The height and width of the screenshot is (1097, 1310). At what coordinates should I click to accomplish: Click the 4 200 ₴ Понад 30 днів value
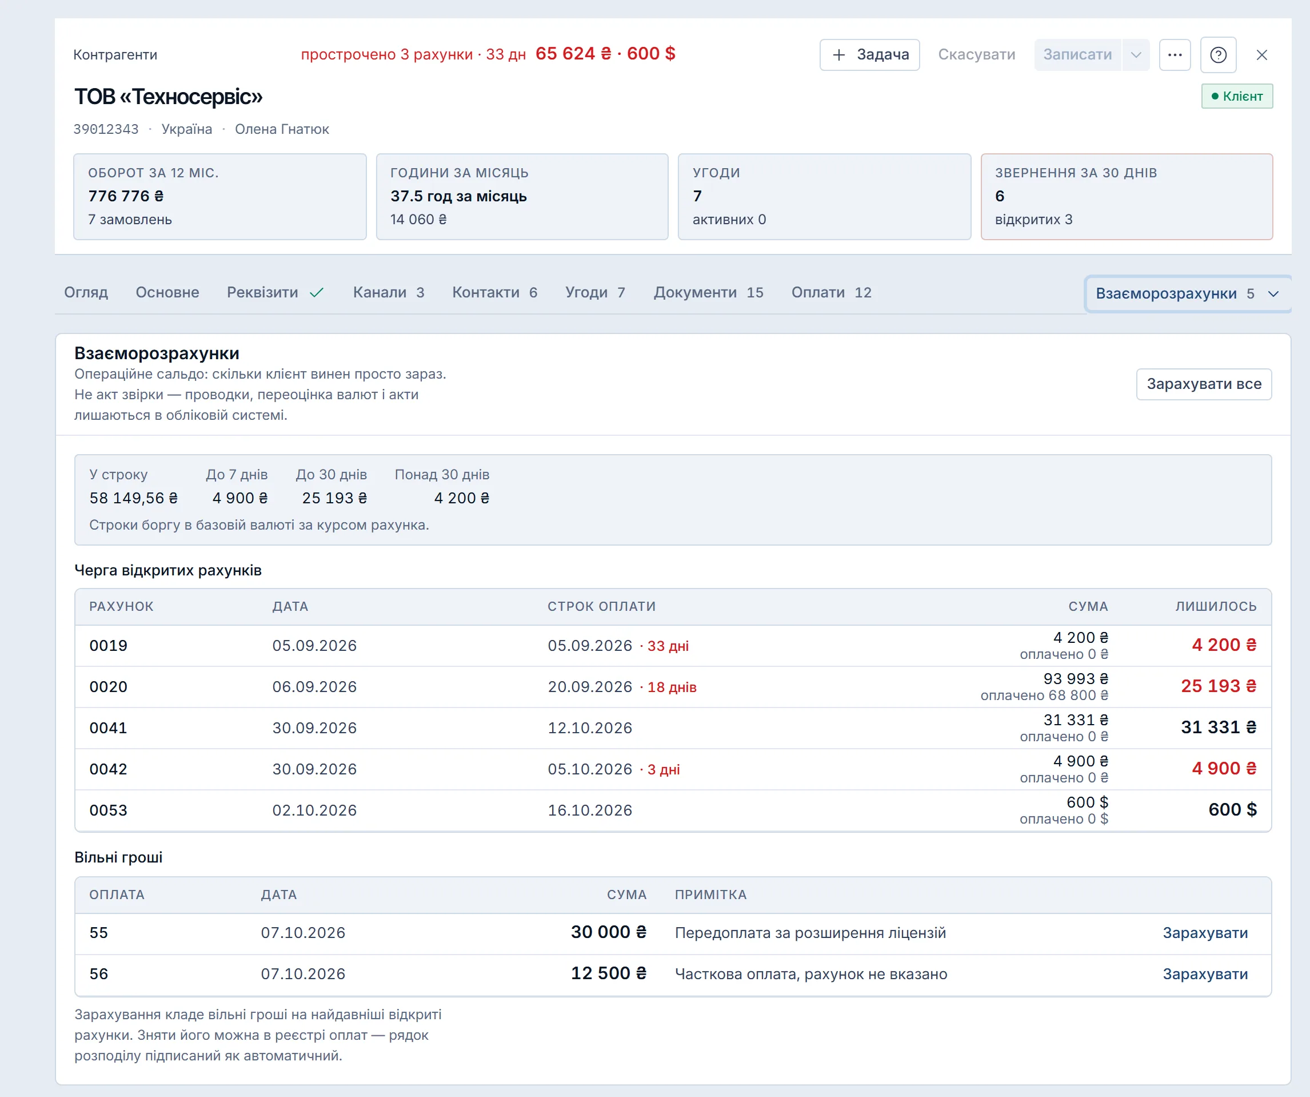coord(462,498)
